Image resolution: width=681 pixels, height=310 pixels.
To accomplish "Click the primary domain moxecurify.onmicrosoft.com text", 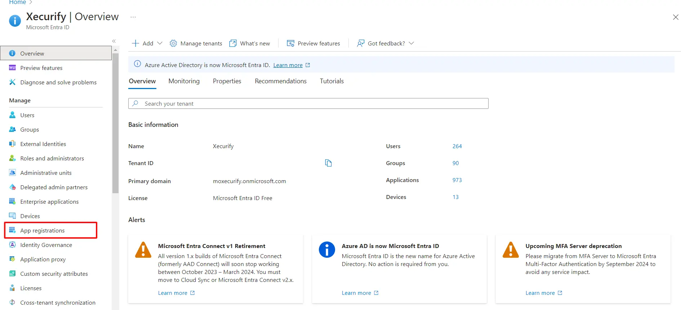I will click(x=249, y=181).
